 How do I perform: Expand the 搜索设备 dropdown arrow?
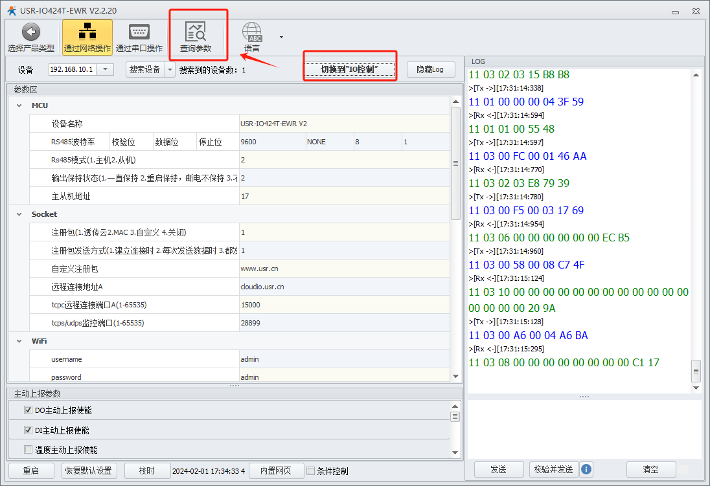tap(170, 69)
